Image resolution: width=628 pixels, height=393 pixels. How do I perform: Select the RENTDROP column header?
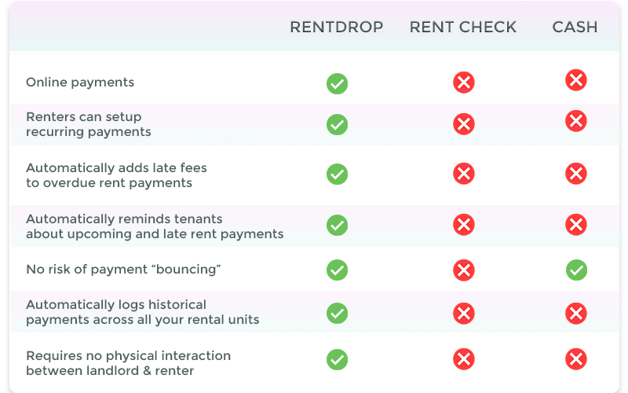[337, 28]
